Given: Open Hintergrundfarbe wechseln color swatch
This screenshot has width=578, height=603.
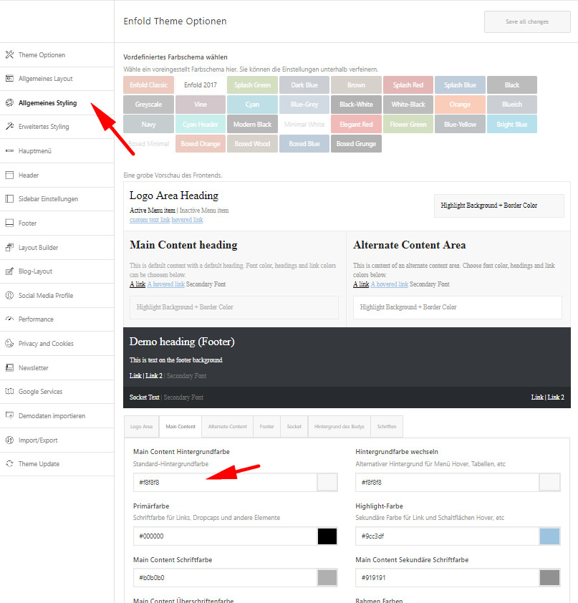Looking at the screenshot, I should pyautogui.click(x=549, y=482).
